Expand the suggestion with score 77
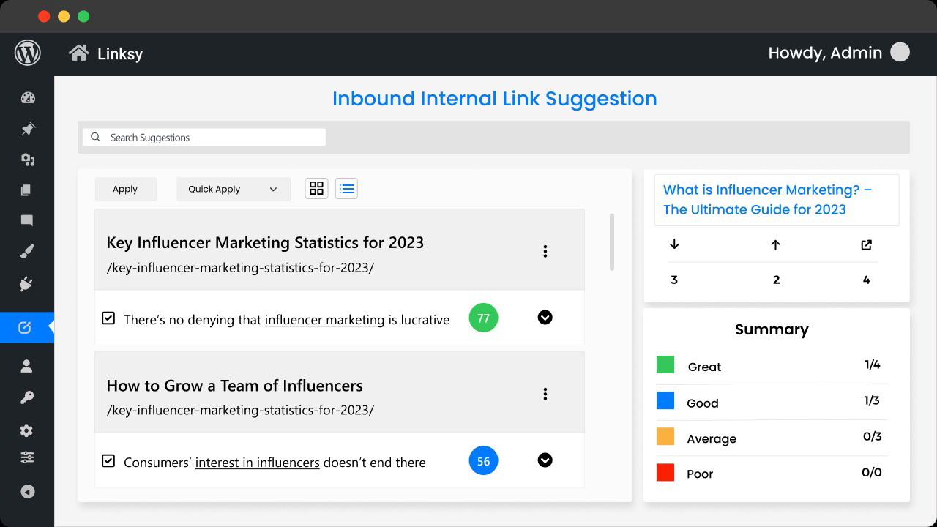Screen dimensions: 937x527 (545, 318)
